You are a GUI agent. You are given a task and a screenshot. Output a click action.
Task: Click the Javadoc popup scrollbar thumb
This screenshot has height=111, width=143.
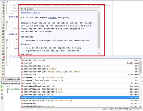99,31
